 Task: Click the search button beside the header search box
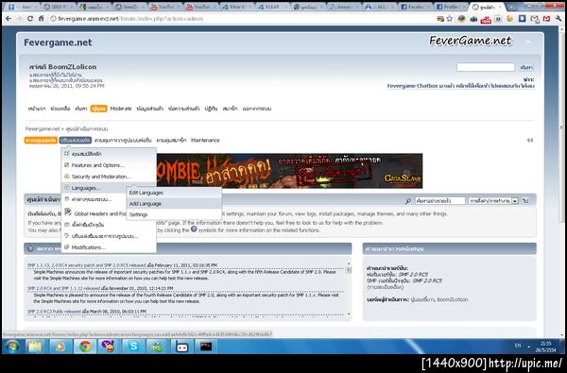(x=526, y=67)
